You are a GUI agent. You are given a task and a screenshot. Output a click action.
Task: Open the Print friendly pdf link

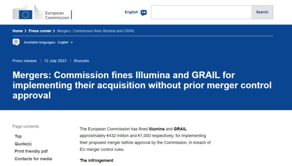pyautogui.click(x=31, y=151)
